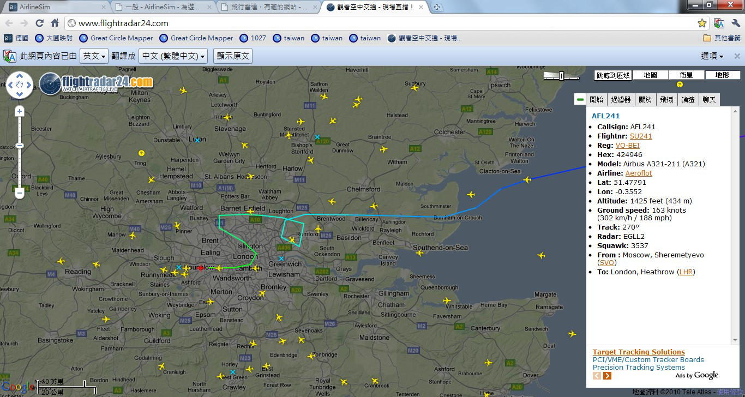Bookmark this page with the star icon
The image size is (745, 397).
(702, 23)
